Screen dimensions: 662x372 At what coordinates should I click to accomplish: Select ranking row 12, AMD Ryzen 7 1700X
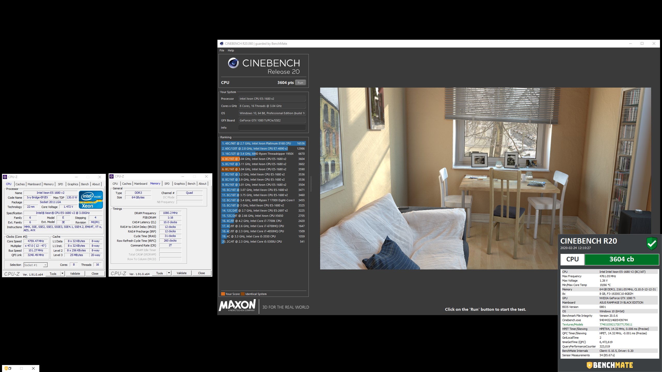tap(264, 200)
